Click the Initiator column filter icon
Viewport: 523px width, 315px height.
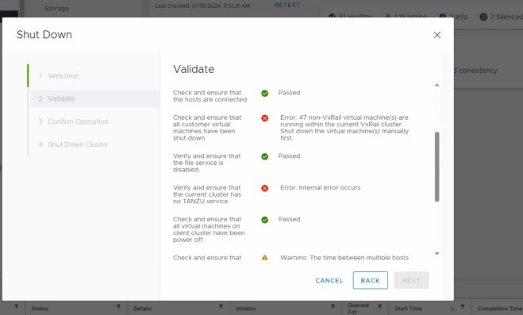click(x=333, y=306)
